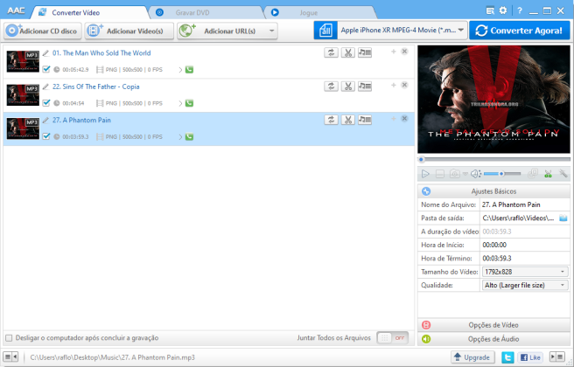Mute the preview with the speaker icon
This screenshot has height=367, width=574.
point(475,174)
